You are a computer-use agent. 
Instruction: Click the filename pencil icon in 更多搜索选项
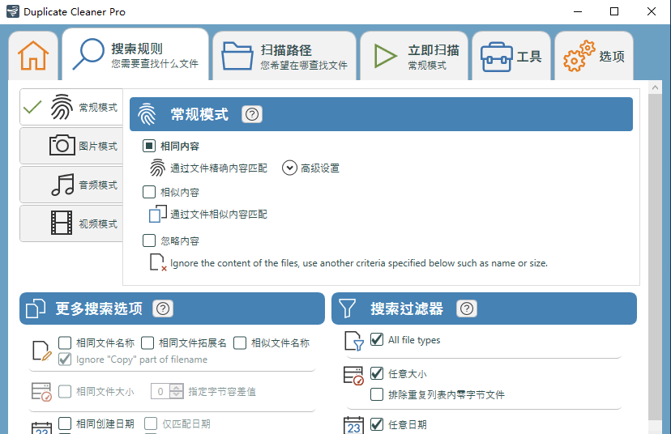point(42,351)
